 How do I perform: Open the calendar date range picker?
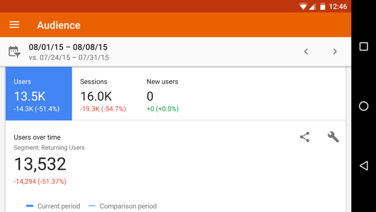coord(14,52)
